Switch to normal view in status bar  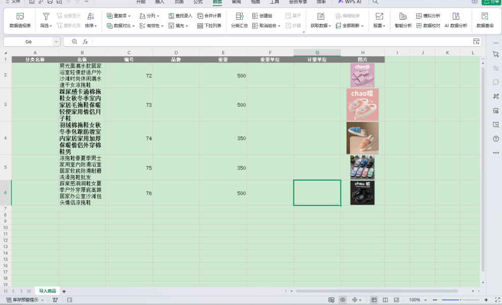(x=374, y=300)
